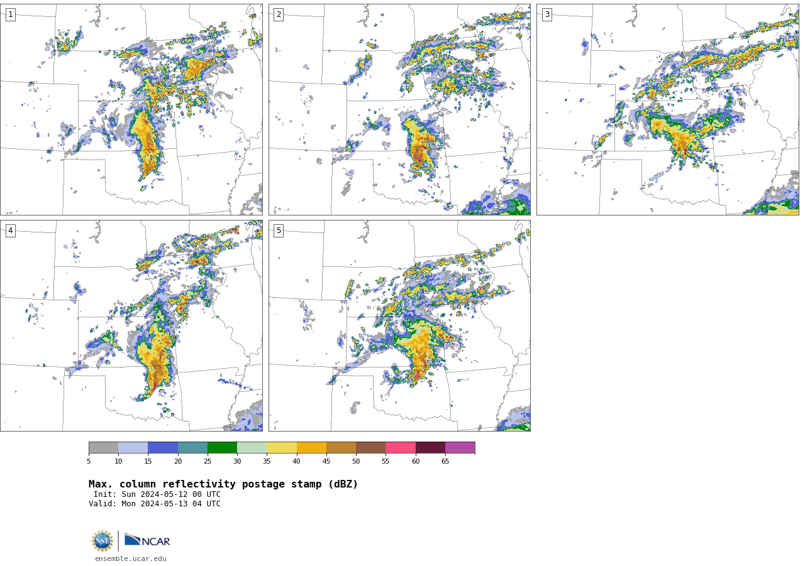Viewport: 805px width, 566px height.
Task: Click the orange 40-45 dBZ swatch
Action: pos(311,447)
